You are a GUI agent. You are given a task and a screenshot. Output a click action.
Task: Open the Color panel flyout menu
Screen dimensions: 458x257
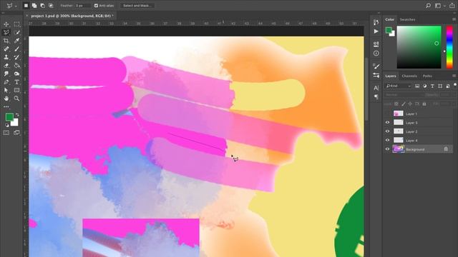[x=454, y=19]
